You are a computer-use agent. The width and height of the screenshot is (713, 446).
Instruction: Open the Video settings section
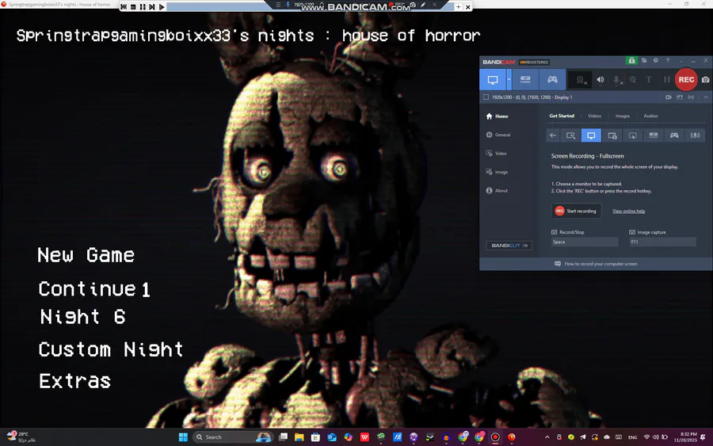(496, 154)
